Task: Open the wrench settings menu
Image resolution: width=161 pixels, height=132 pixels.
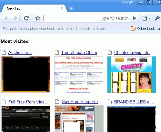Action: pos(157,18)
